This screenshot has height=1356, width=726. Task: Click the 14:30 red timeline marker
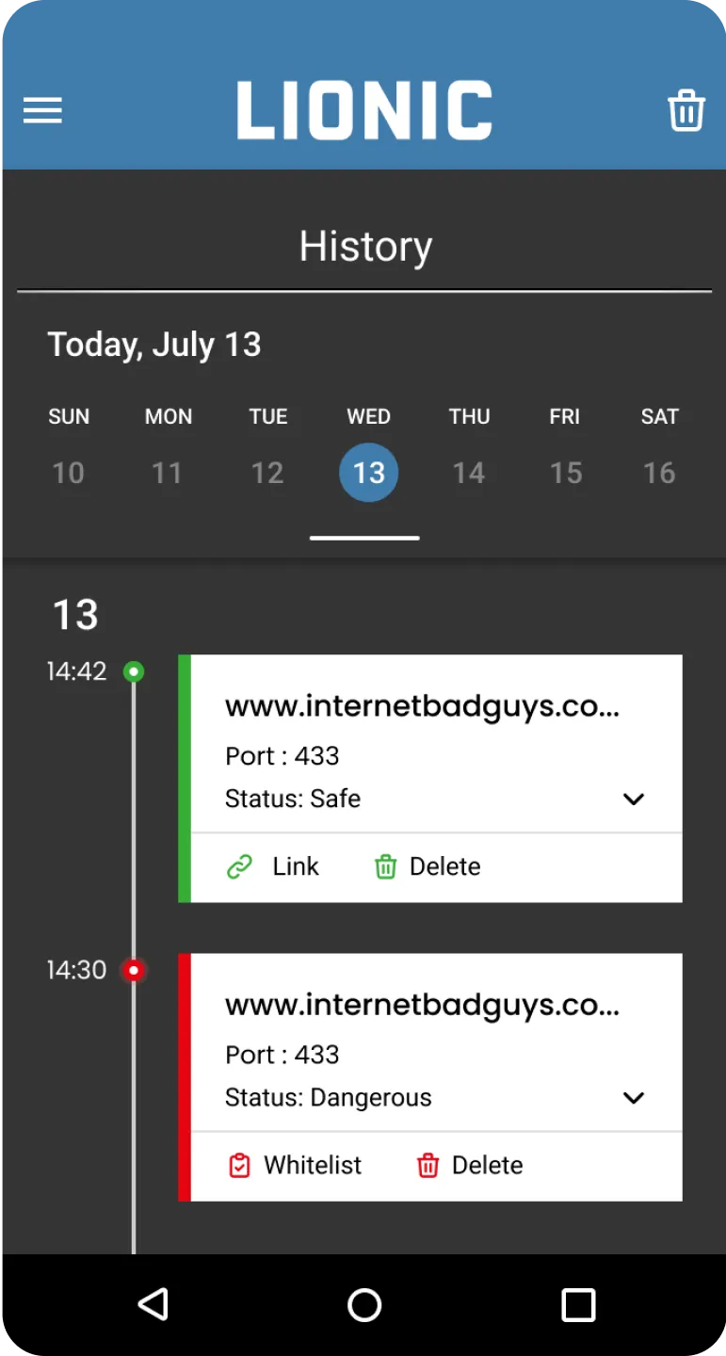(134, 970)
